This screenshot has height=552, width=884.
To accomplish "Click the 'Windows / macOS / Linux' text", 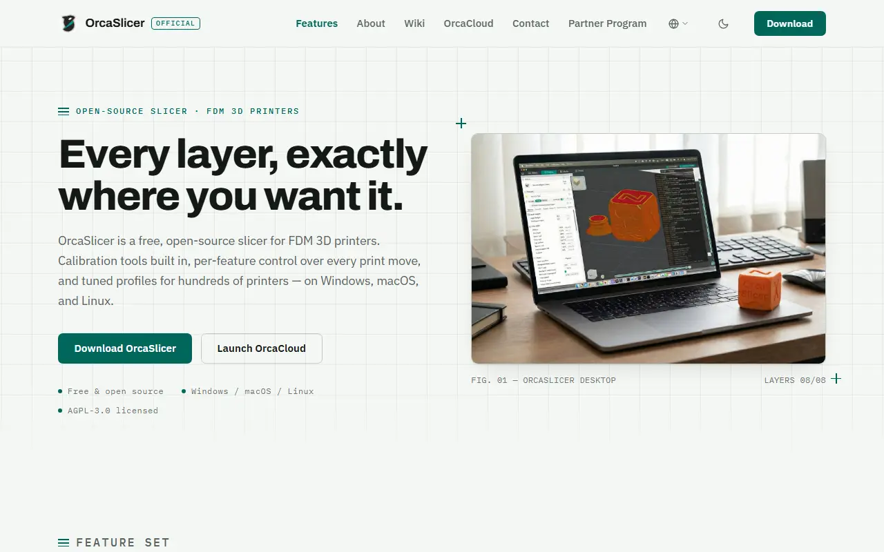I will pyautogui.click(x=252, y=391).
